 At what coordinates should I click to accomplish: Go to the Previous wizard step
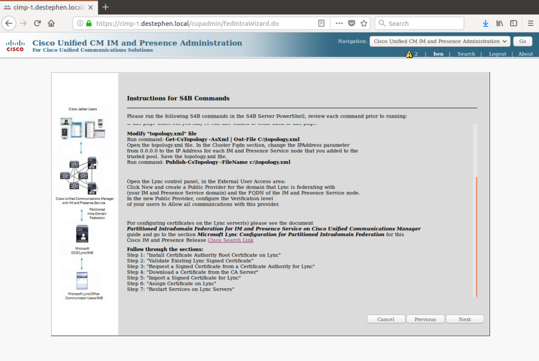click(x=425, y=319)
